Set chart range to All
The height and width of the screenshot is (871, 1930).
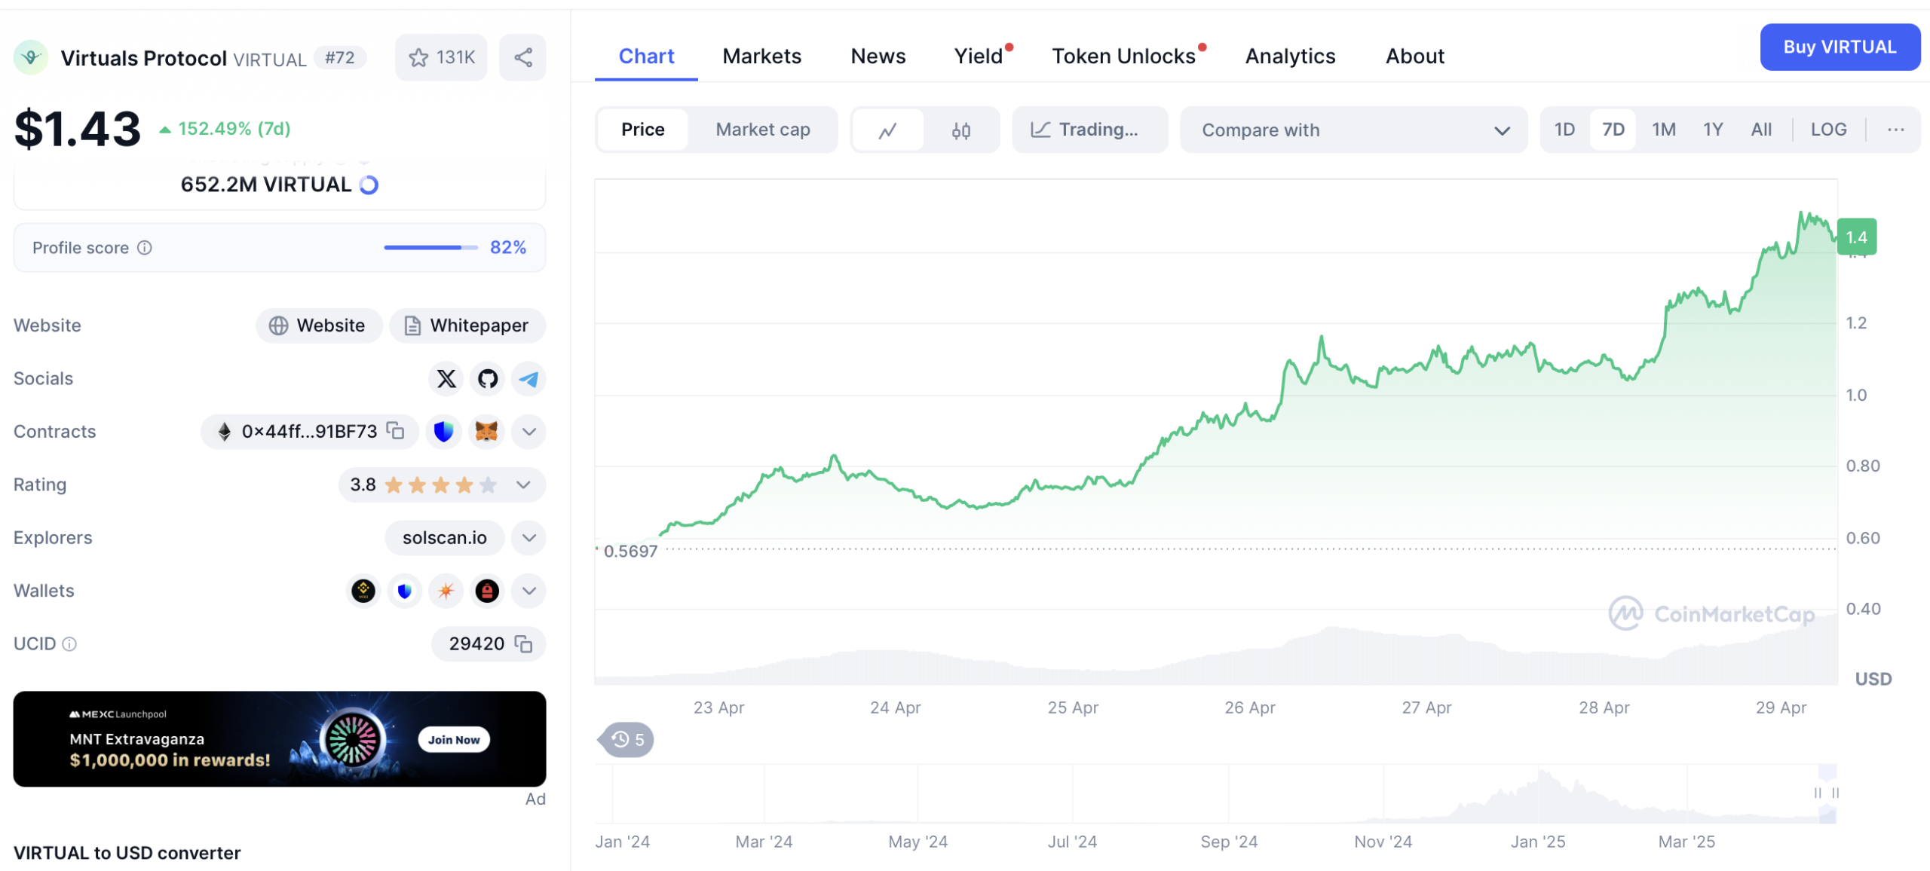tap(1761, 130)
